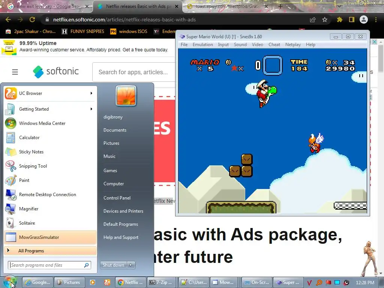384x288 pixels.
Task: Open shut down options arrow
Action: pos(131,265)
